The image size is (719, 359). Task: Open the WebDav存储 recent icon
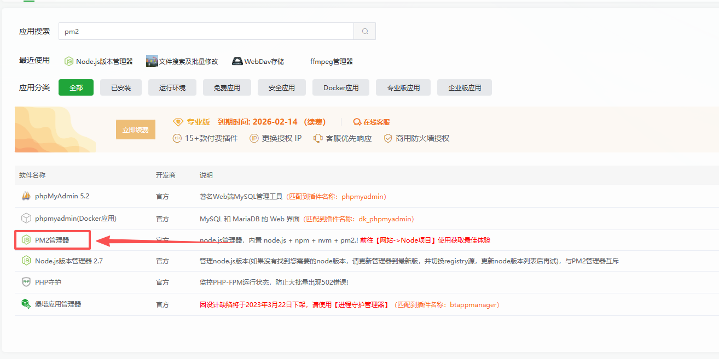(x=237, y=61)
